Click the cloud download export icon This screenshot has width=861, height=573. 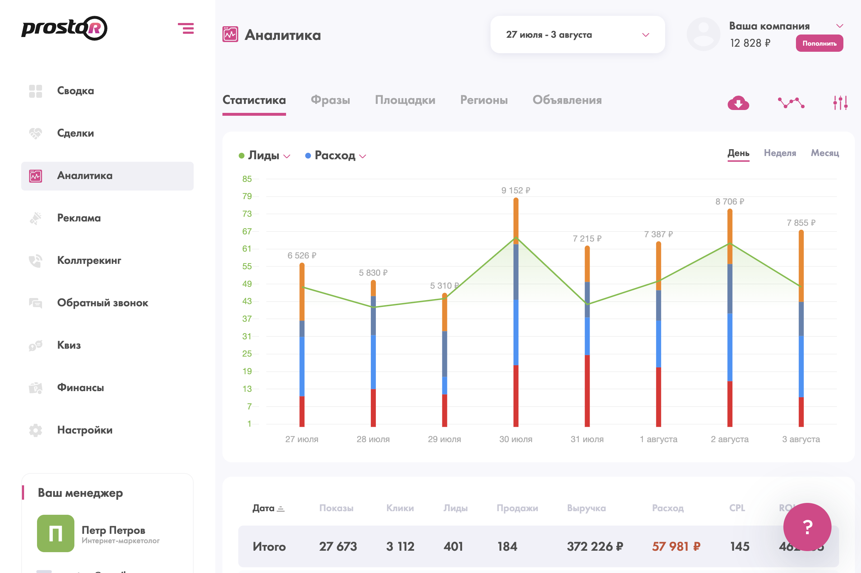point(738,103)
